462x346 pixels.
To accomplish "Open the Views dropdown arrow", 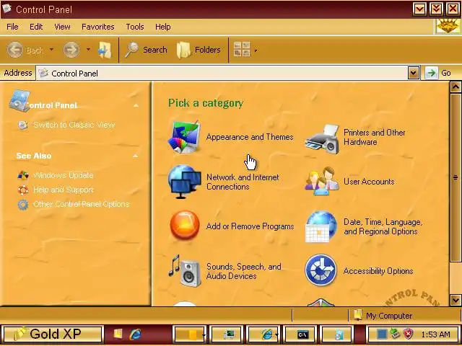I will tap(256, 50).
